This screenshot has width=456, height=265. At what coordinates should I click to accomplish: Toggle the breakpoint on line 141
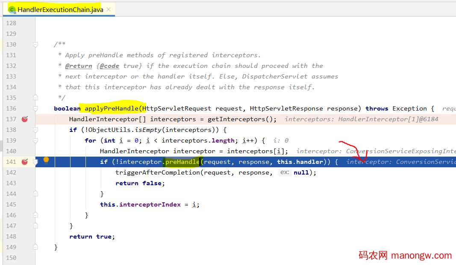tap(25, 162)
